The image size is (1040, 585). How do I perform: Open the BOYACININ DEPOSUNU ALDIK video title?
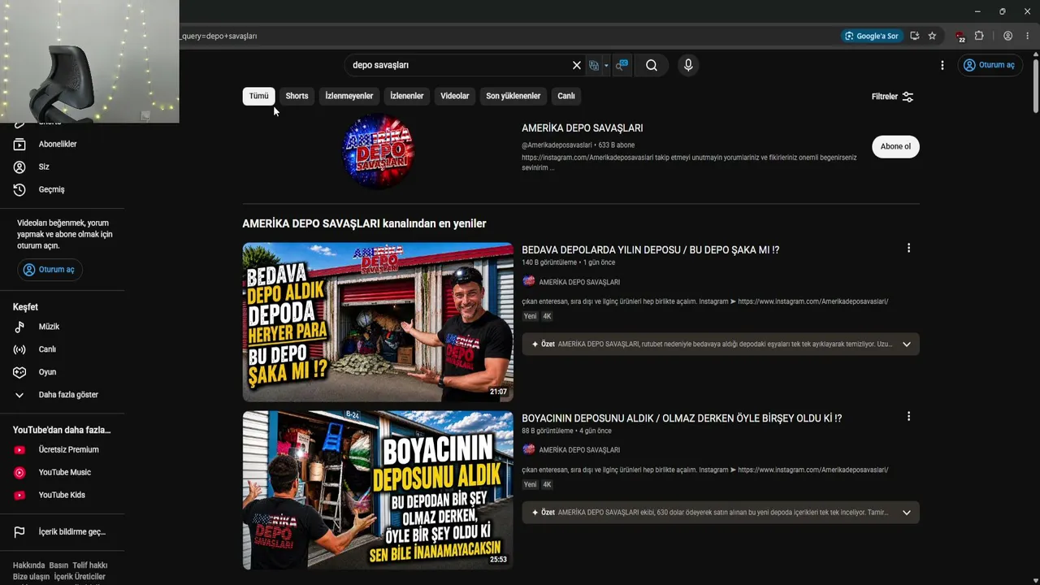[x=682, y=418]
